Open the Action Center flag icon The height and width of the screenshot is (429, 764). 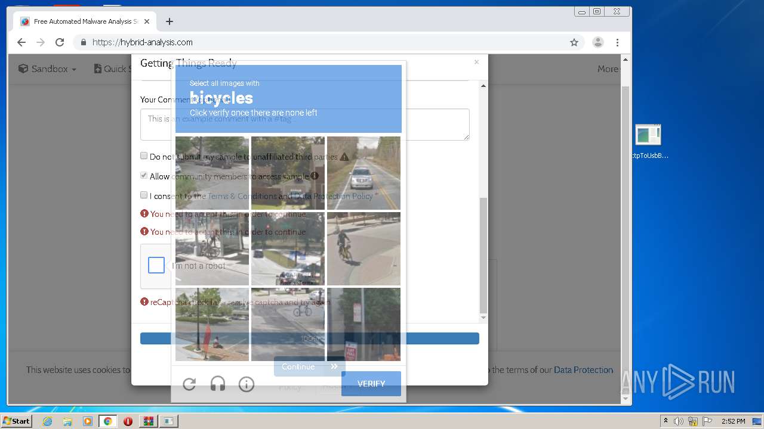(707, 421)
